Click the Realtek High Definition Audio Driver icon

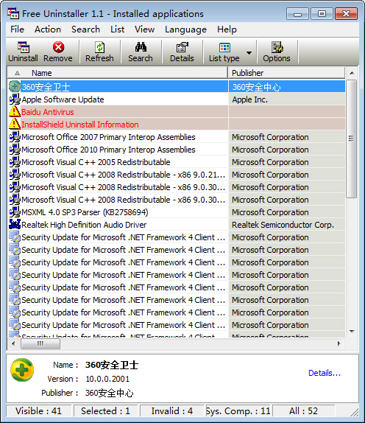15,225
